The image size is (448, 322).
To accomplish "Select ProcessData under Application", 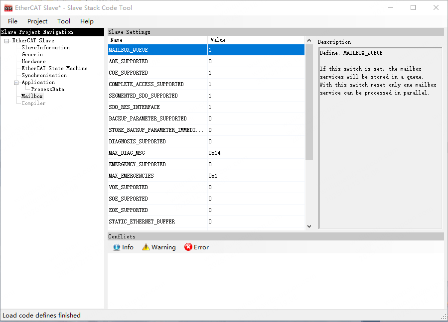I will 48,90.
